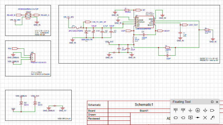
Task: Select the SS14 diode D2
Action: (x=21, y=103)
